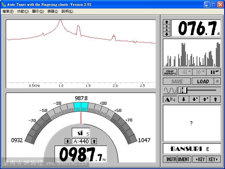Click the small-step down arrow with plus mark
The height and width of the screenshot is (169, 225).
click(x=194, y=99)
